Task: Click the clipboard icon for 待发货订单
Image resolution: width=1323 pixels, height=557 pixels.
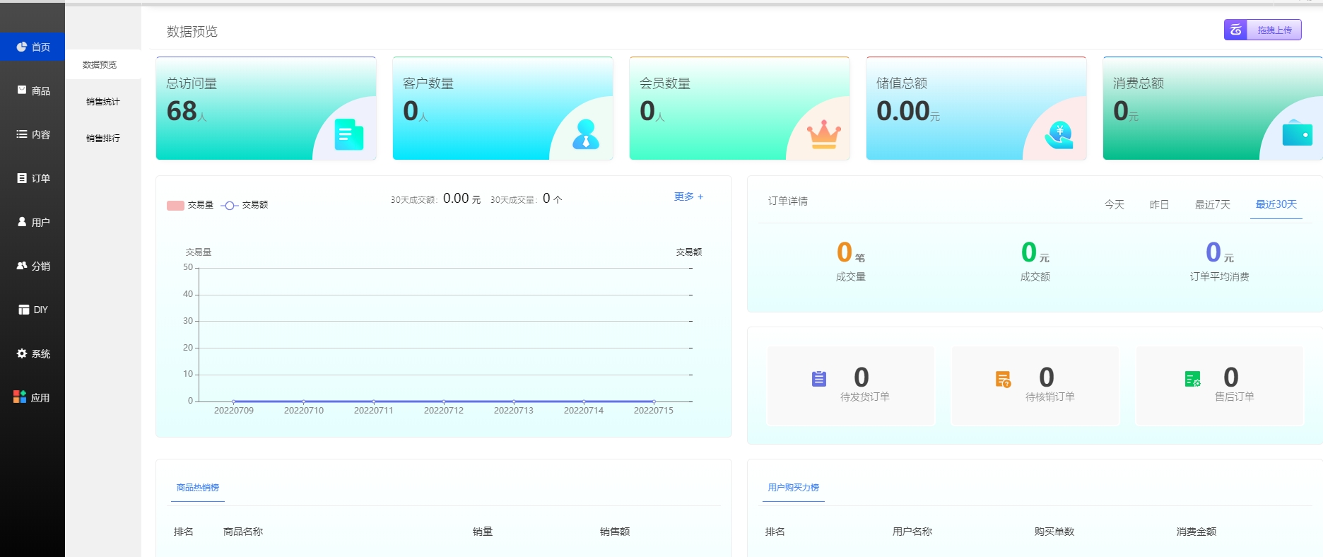Action: (x=819, y=379)
